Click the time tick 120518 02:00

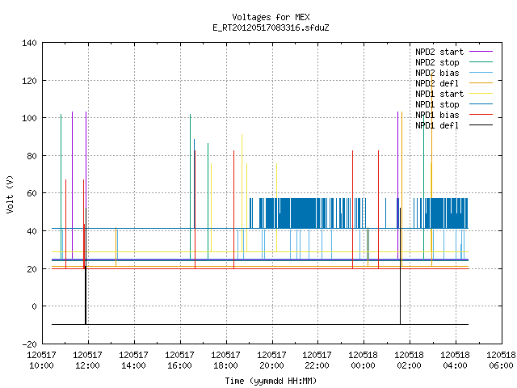410,361
